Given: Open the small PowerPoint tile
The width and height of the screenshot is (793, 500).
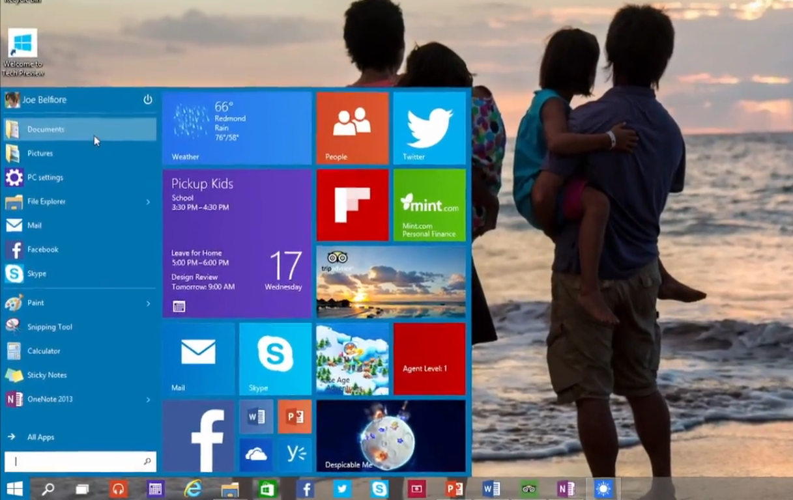Looking at the screenshot, I should [x=295, y=417].
